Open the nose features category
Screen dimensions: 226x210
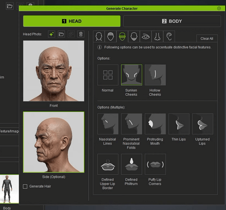tap(157, 37)
